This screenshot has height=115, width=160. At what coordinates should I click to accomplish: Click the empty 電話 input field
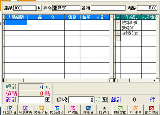point(108,8)
